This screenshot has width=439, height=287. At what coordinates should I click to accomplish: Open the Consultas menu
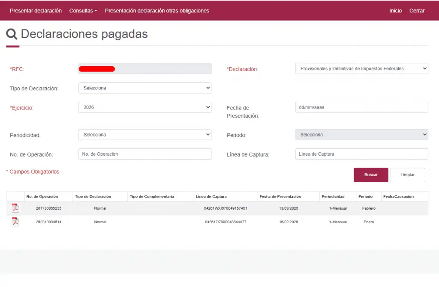click(83, 11)
